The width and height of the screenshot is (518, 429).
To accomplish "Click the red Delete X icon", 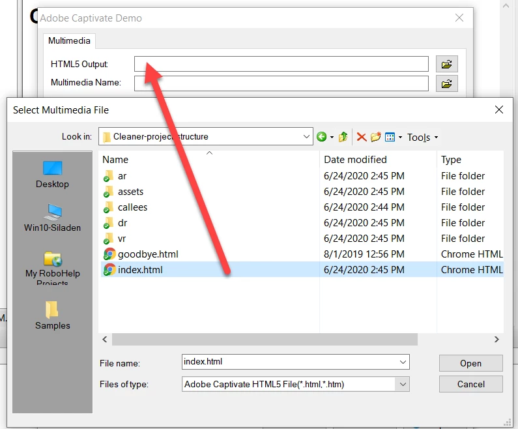I will coord(362,137).
